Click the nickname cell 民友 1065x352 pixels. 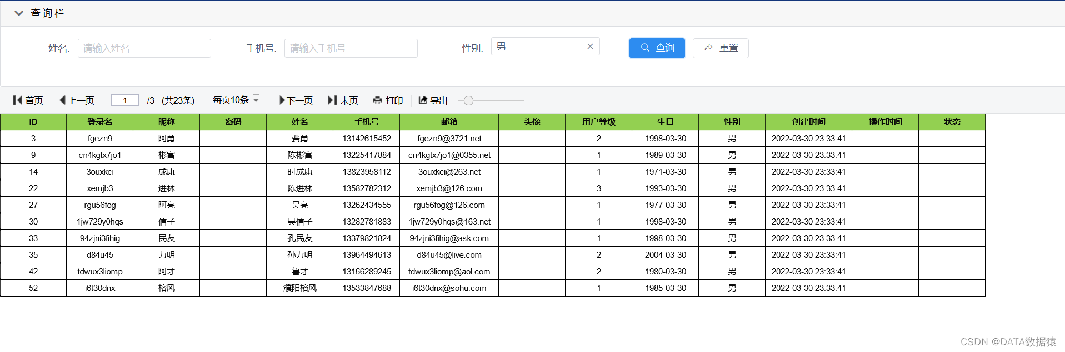coord(167,238)
